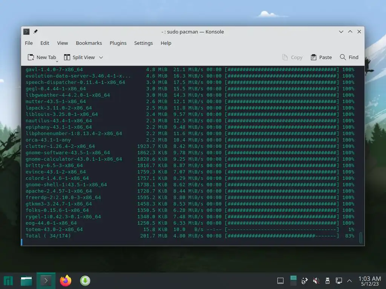The width and height of the screenshot is (386, 289).
Task: Click the libgweather-4-4.2.0-1-x86_64 text
Action: tap(68, 95)
